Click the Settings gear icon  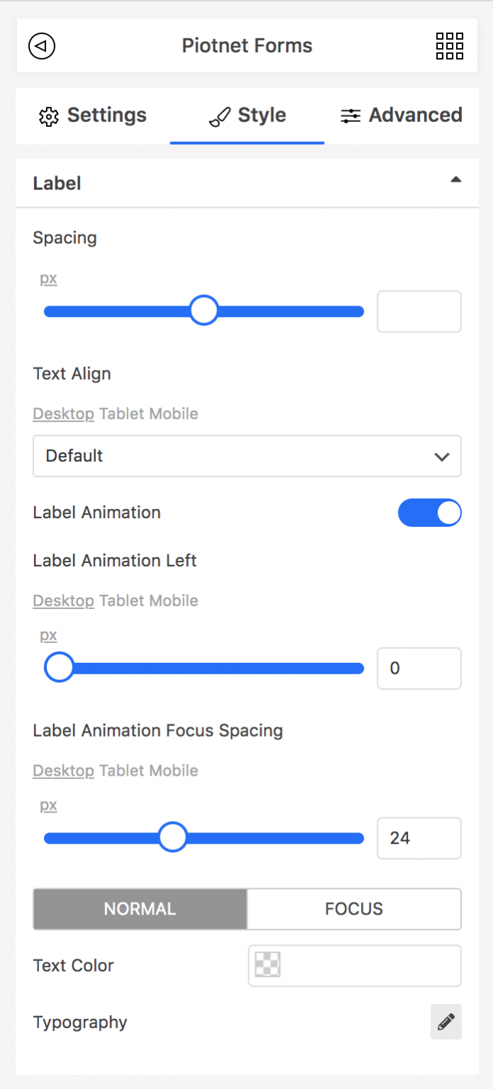click(48, 115)
